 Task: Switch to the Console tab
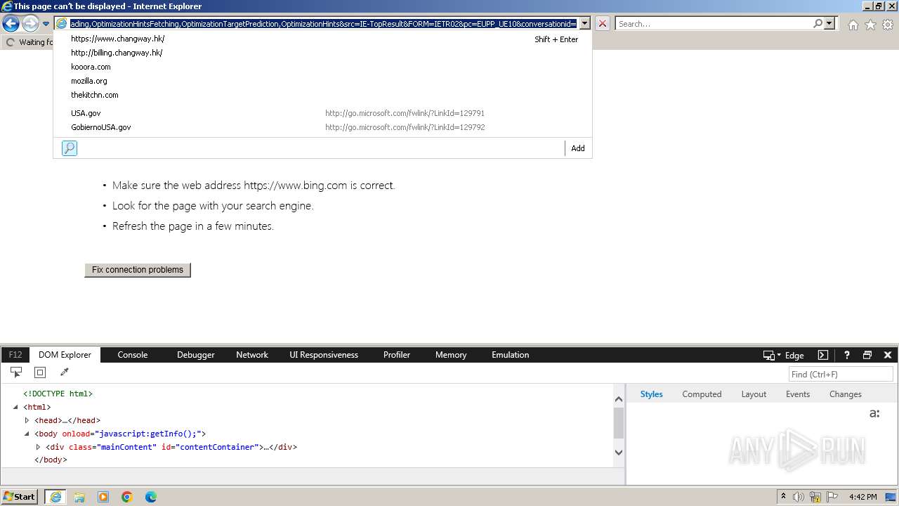point(133,355)
